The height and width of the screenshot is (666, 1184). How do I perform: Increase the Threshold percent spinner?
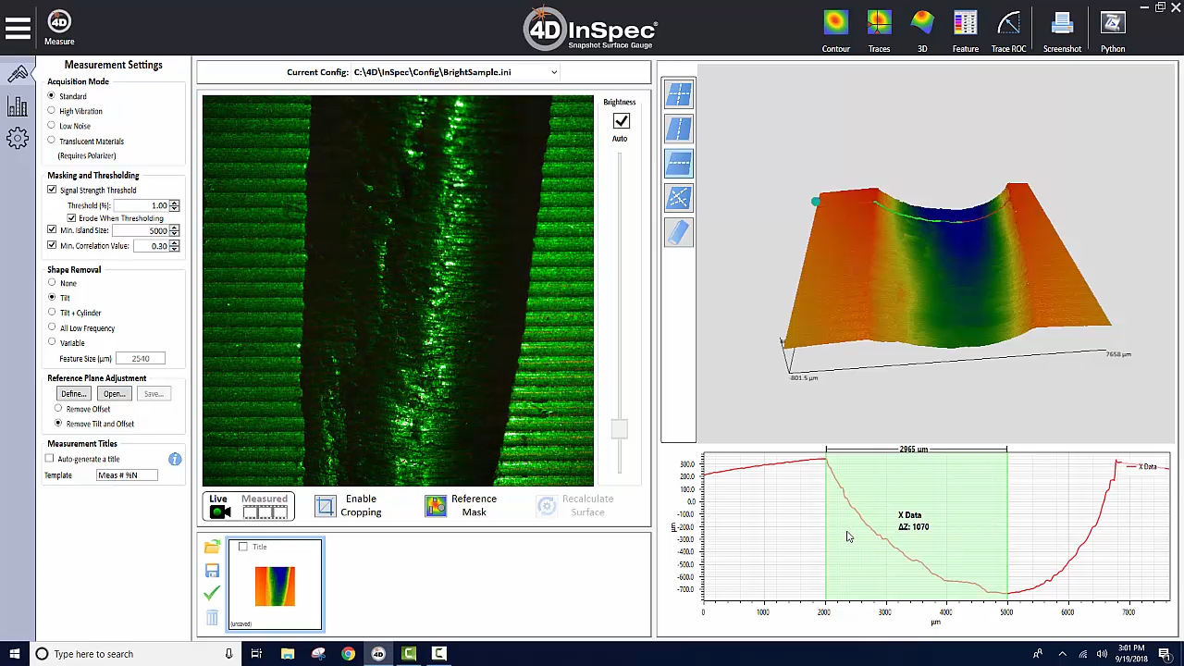pos(174,203)
